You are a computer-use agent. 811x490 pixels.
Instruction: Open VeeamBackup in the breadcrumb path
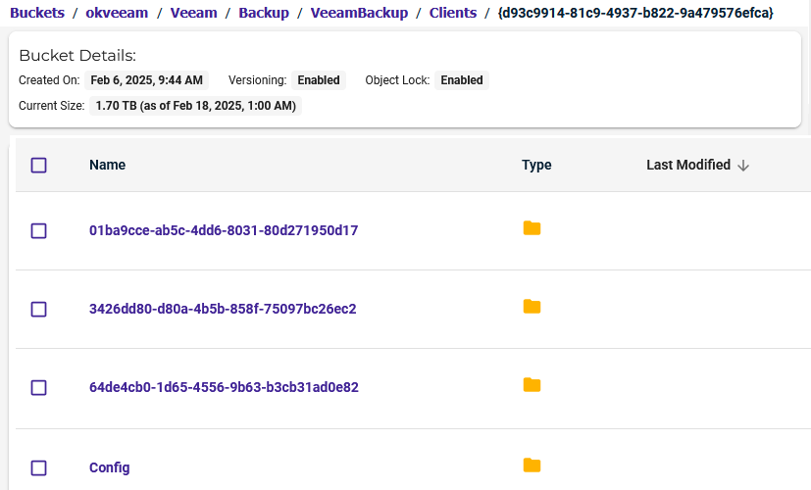coord(359,13)
